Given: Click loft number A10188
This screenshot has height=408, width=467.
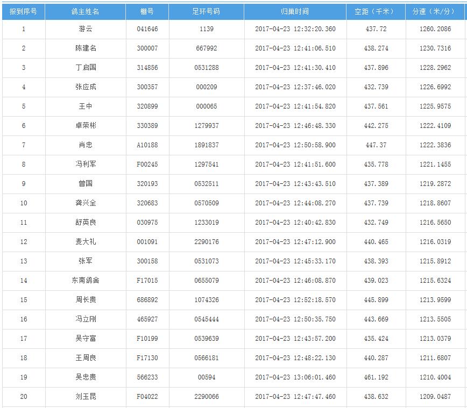Looking at the screenshot, I should point(147,145).
